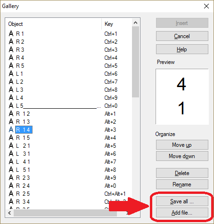This screenshot has height=224, width=214.
Task: Click Move down to reorder
Action: [x=182, y=156]
